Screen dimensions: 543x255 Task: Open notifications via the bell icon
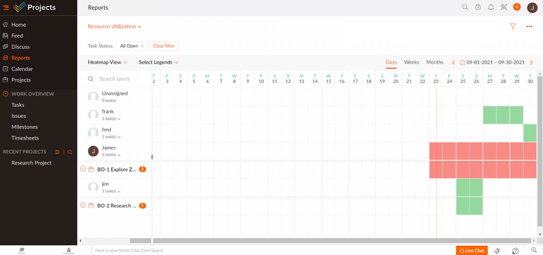pos(491,7)
